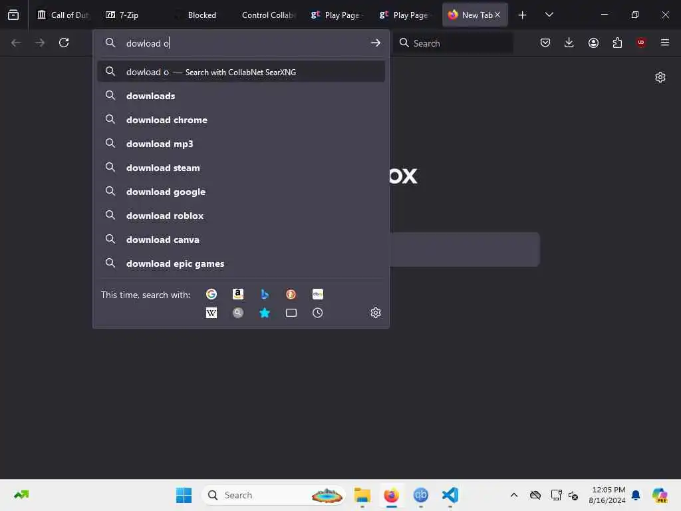The width and height of the screenshot is (681, 511).
Task: Show hidden system tray icons
Action: pyautogui.click(x=514, y=495)
